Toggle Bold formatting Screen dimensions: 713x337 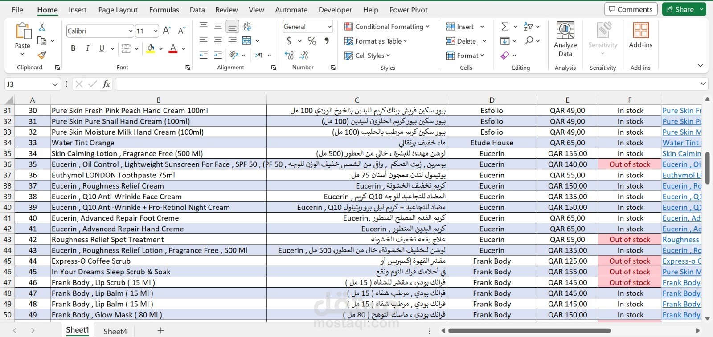[x=73, y=48]
